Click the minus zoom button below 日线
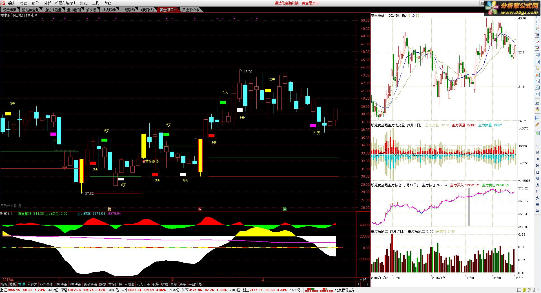Image resolution: width=541 pixels, height=293 pixels. tap(363, 285)
